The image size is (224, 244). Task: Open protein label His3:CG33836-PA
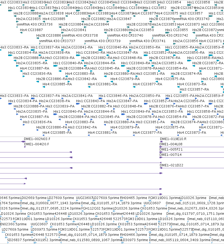pos(37,122)
